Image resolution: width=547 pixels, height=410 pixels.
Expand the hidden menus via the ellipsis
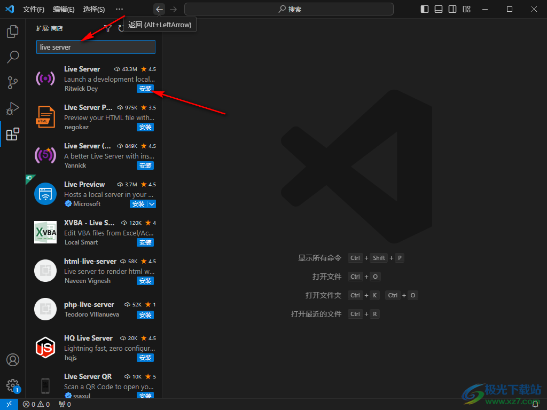pos(119,9)
